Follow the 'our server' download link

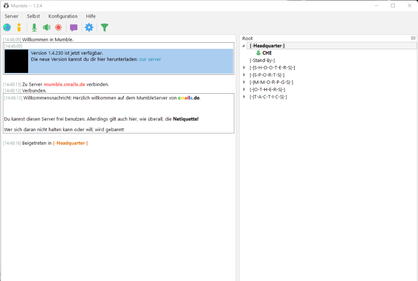pyautogui.click(x=150, y=59)
